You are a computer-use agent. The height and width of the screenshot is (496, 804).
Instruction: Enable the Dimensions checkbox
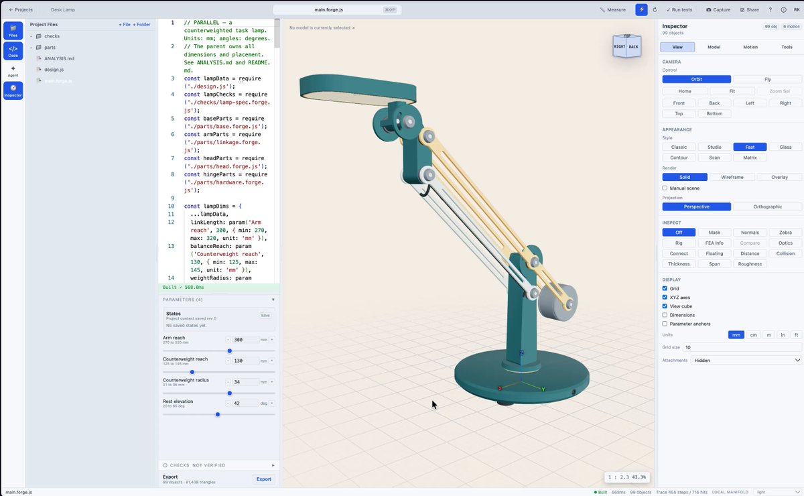tap(665, 315)
